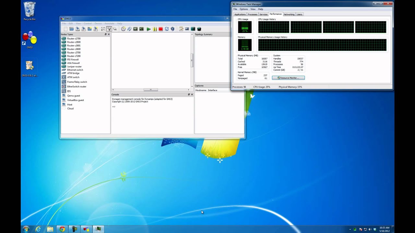Select the GNS3 desktop shortcut icon

[x=30, y=40]
